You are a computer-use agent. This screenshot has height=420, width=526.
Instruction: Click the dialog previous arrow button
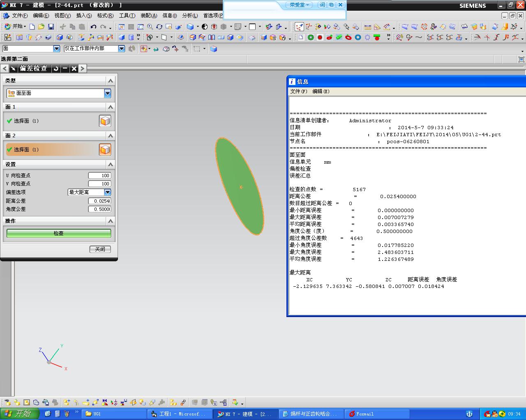point(5,68)
